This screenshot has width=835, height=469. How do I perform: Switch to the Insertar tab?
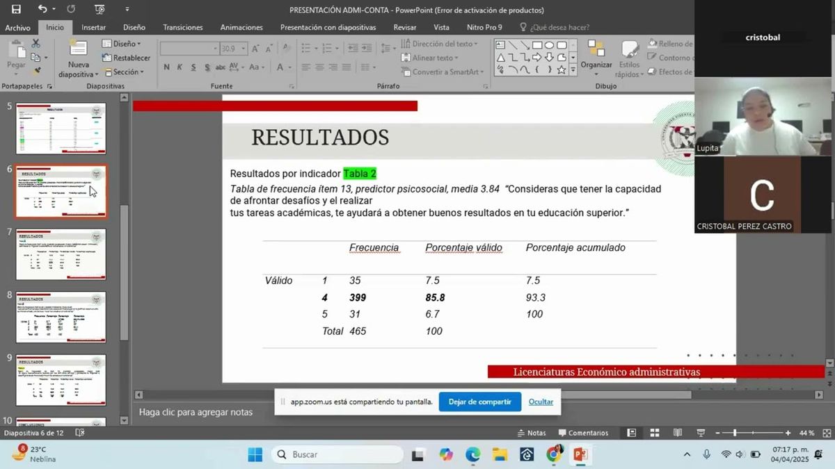94,27
